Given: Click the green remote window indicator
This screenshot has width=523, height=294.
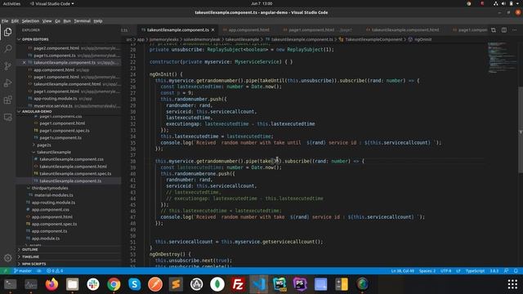Looking at the screenshot, I should 5,270.
